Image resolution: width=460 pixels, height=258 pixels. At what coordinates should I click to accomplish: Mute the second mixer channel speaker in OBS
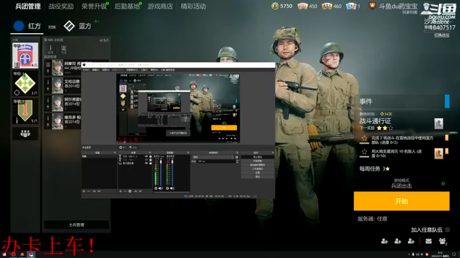[172, 189]
